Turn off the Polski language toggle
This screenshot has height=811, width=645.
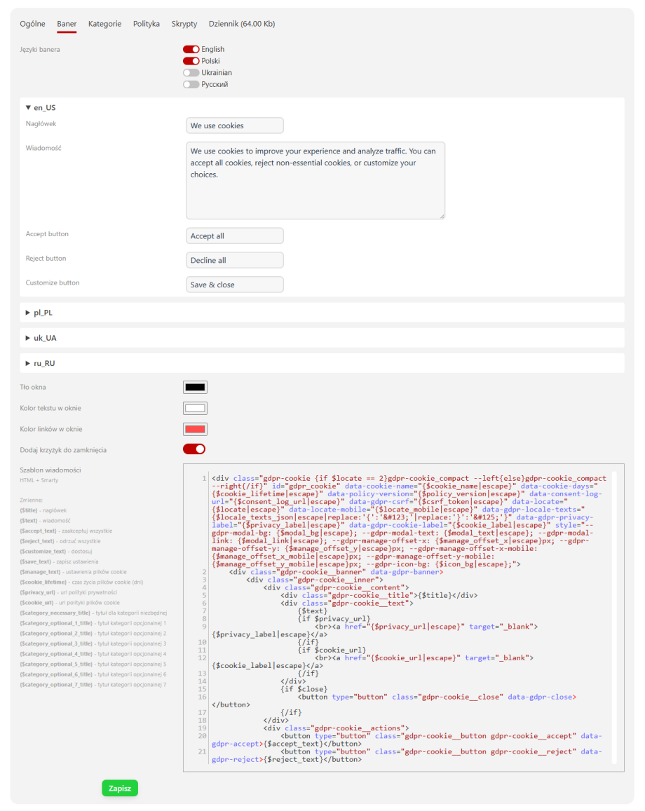191,62
